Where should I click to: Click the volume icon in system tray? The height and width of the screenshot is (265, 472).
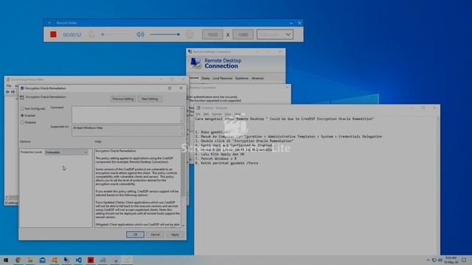coord(440,260)
